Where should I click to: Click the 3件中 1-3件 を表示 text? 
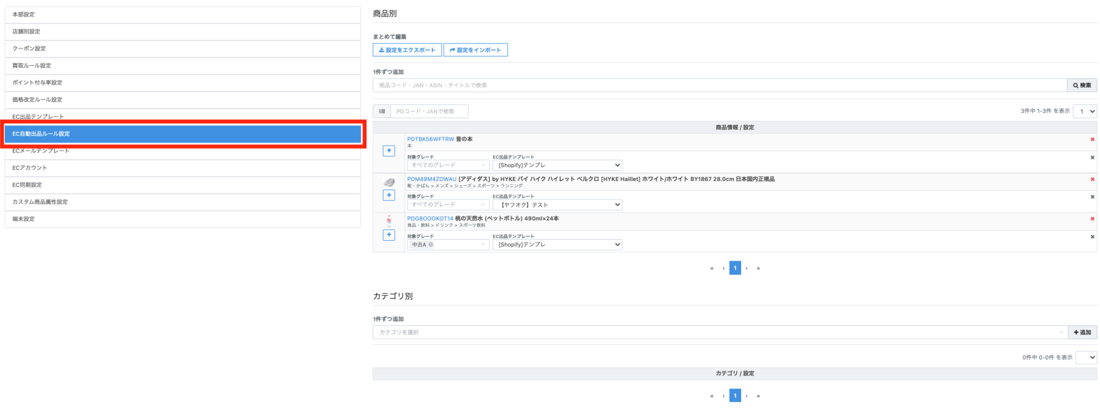[1045, 111]
